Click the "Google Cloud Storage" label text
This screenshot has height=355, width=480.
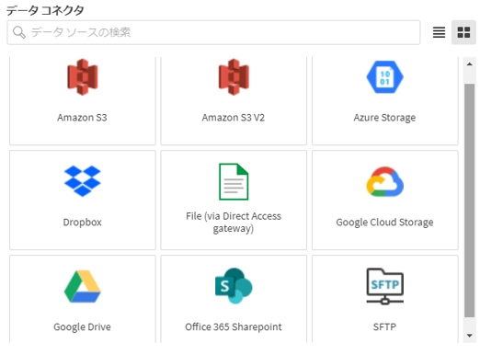pyautogui.click(x=384, y=223)
